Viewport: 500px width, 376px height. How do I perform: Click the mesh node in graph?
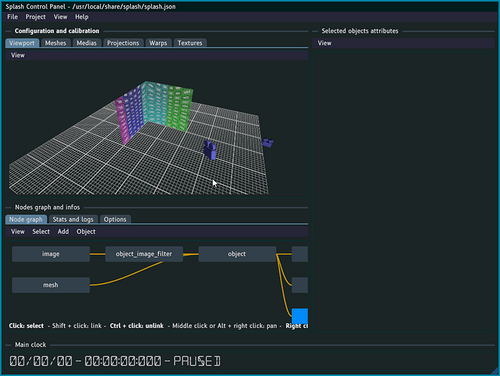(51, 285)
